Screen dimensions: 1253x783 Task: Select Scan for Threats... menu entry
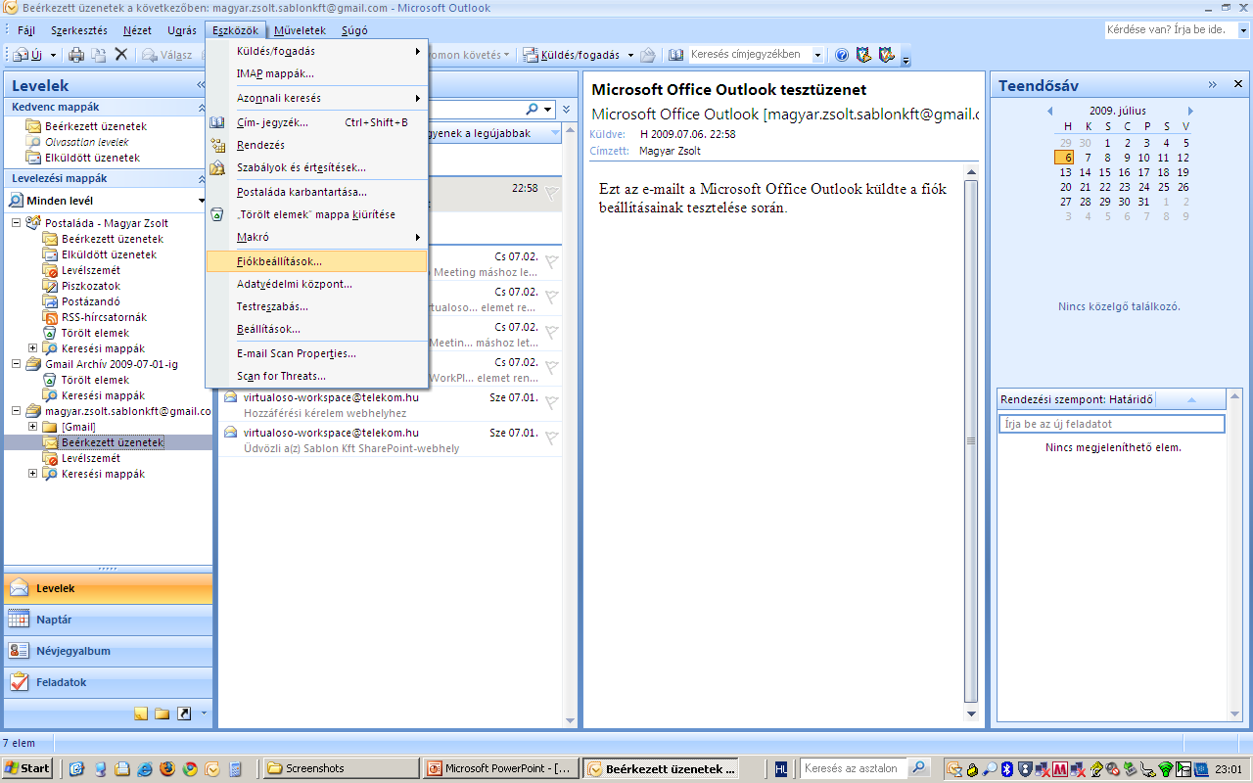coord(317,376)
